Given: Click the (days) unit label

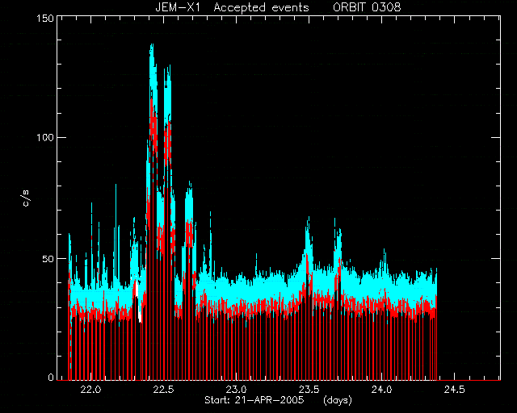Looking at the screenshot, I should pos(338,400).
